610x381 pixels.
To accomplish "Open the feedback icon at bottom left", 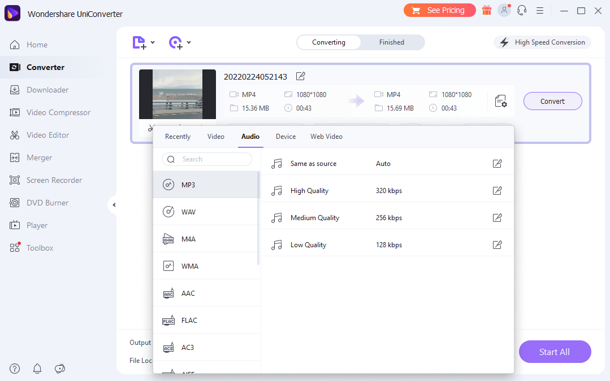I will 60,369.
